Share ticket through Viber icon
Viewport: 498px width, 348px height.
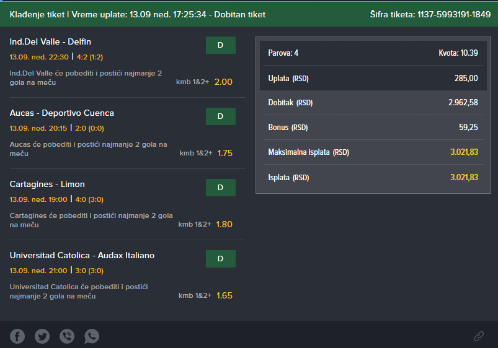[67, 336]
